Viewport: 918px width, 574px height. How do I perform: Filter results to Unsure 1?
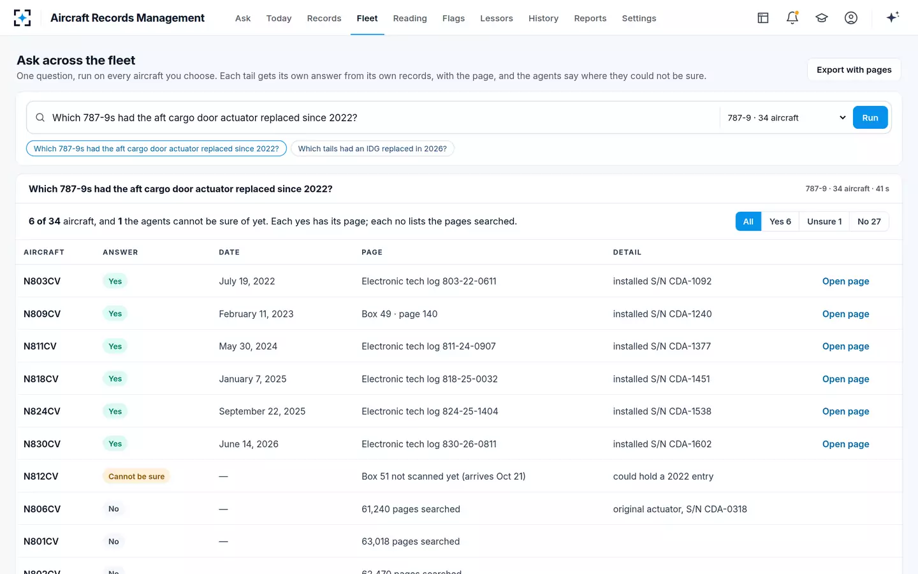[x=824, y=221]
